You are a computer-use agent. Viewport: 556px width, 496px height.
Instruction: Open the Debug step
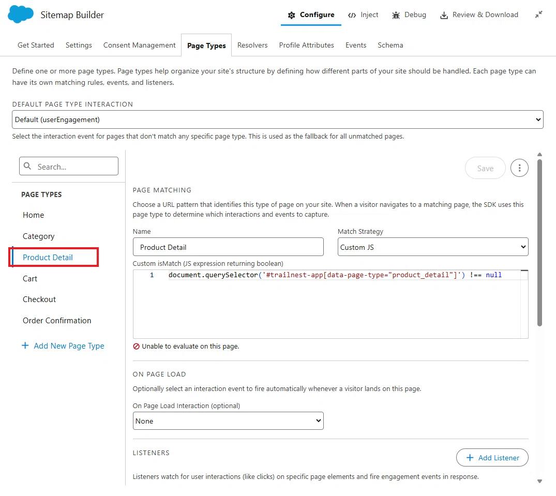coord(409,15)
